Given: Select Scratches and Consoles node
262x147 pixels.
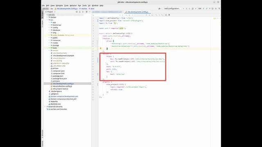Looking at the screenshot, I should pyautogui.click(x=58, y=109).
